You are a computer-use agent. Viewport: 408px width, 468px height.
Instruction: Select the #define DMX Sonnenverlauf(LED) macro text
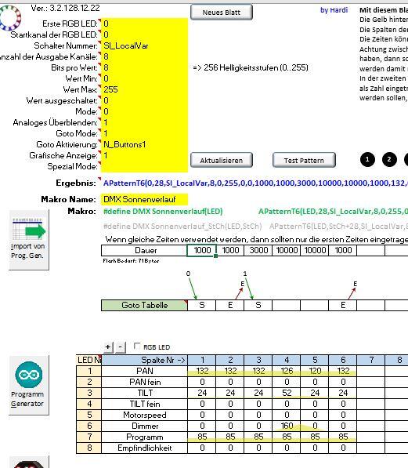[163, 212]
